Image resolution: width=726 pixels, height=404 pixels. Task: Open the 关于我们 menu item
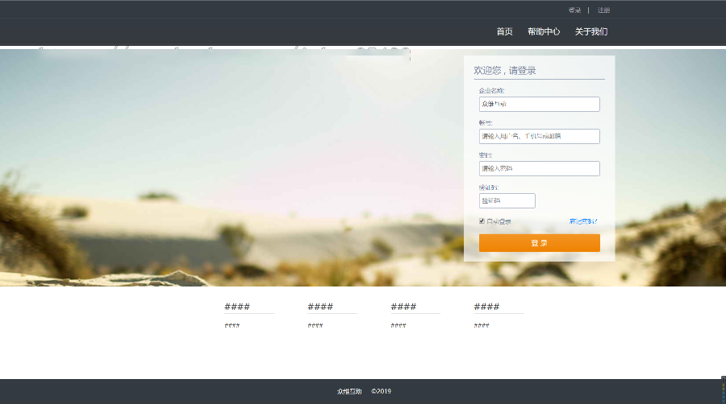point(590,31)
